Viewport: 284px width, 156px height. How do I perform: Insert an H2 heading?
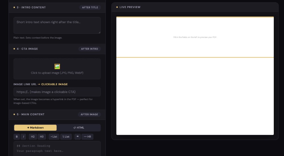click(33, 137)
